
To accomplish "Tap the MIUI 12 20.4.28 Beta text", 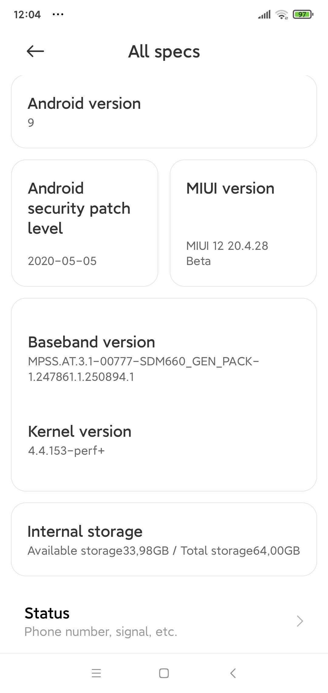I will pos(227,253).
